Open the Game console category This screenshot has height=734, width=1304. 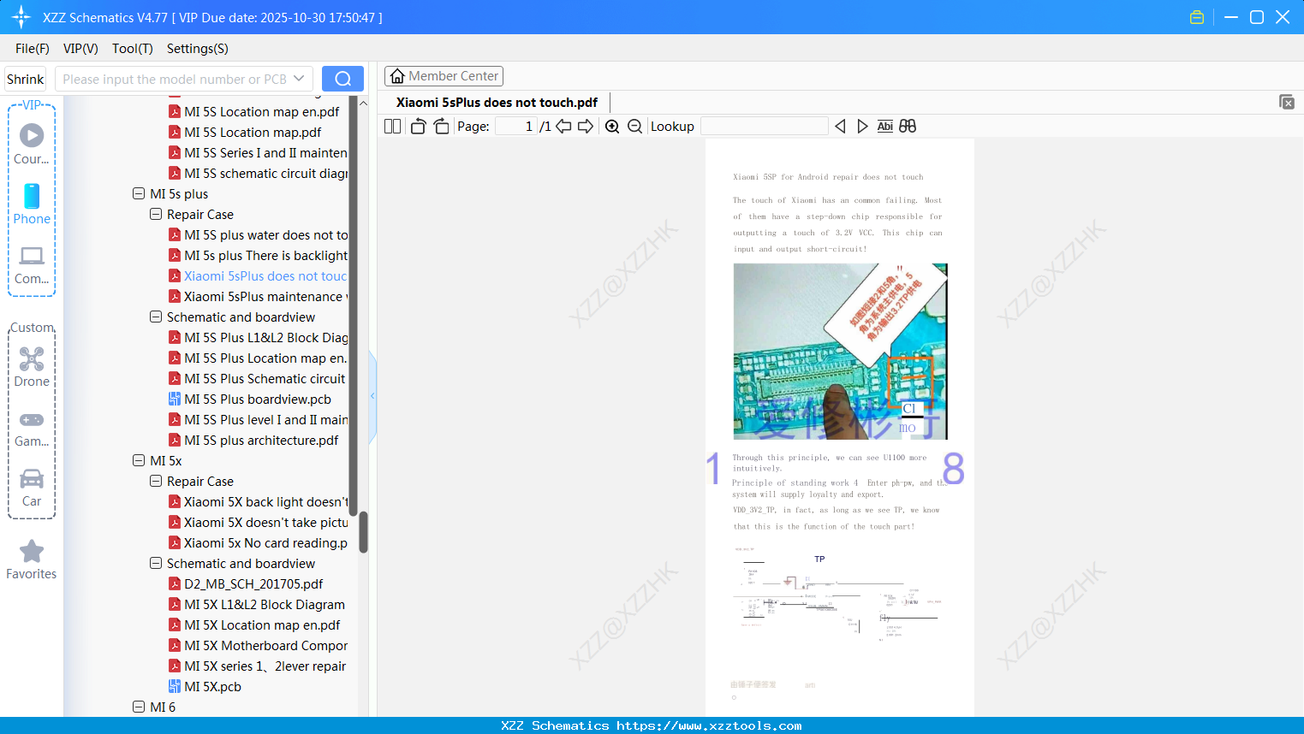pos(32,428)
